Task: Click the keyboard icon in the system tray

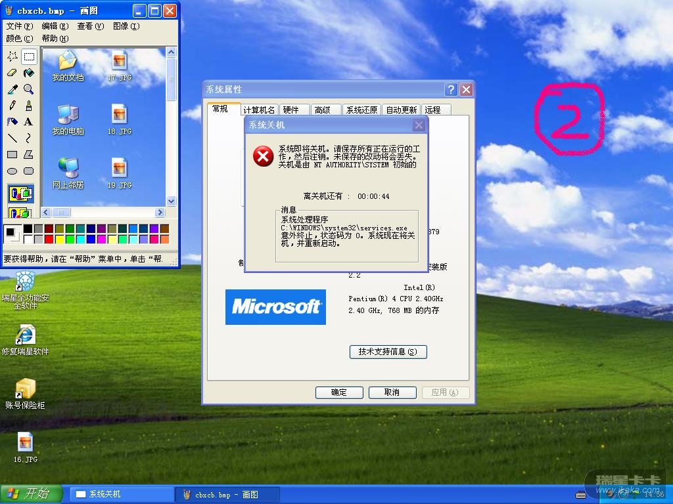Action: [581, 495]
